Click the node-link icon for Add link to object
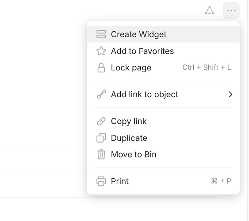 [x=101, y=94]
